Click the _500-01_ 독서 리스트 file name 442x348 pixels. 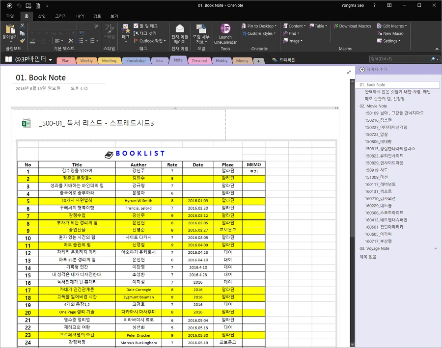pos(96,123)
